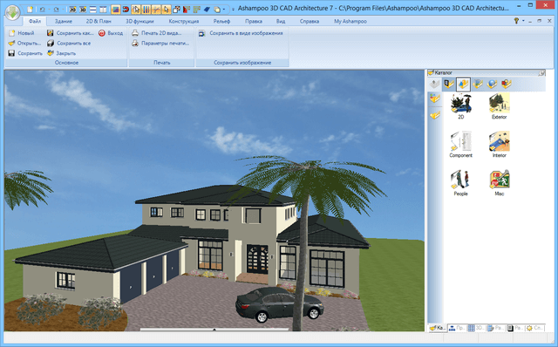Click the Открыть... button

coord(24,43)
